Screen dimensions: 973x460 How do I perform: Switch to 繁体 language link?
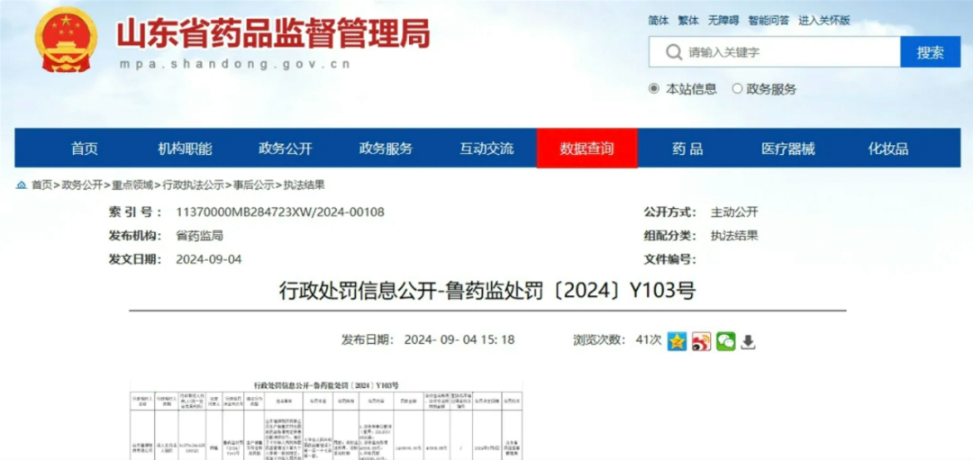click(688, 21)
